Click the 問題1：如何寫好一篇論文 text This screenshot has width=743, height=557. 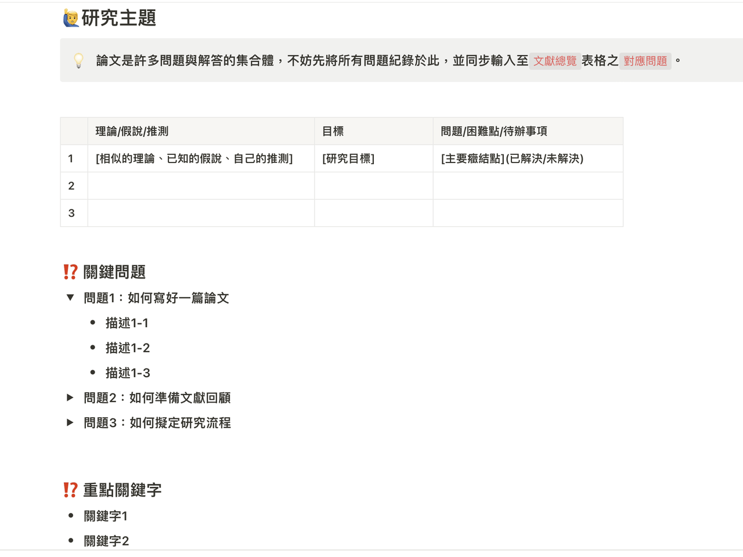click(156, 298)
